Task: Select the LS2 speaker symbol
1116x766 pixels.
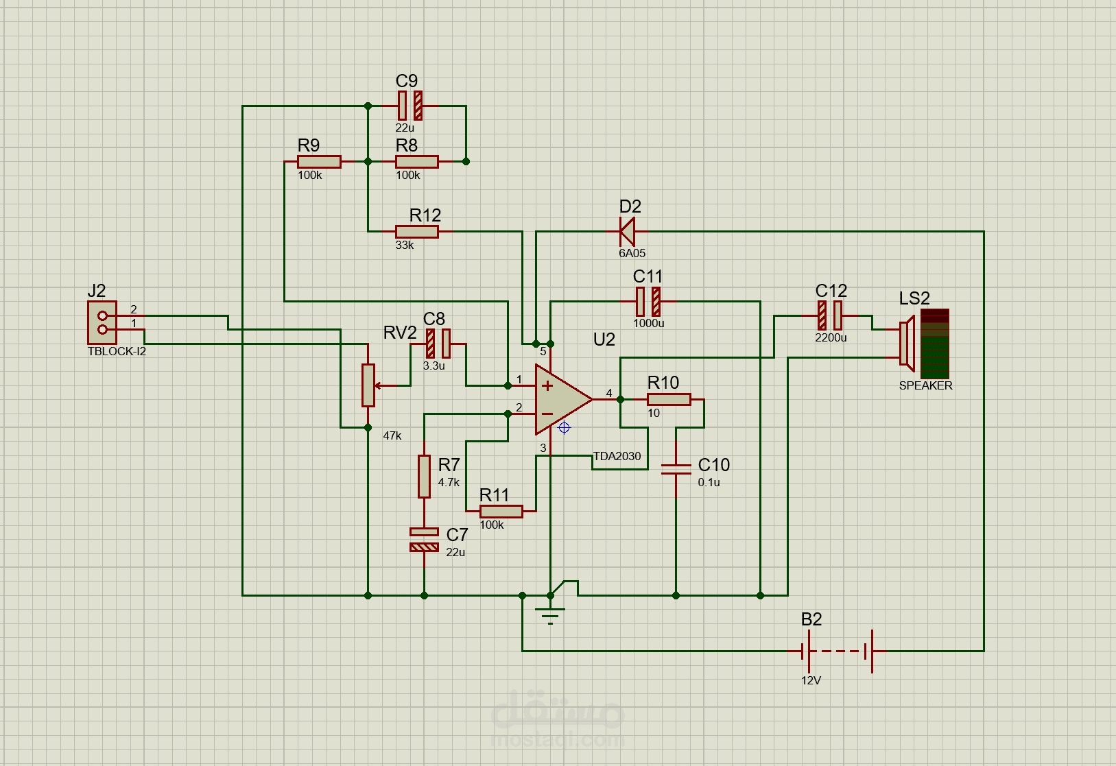Action: point(925,344)
